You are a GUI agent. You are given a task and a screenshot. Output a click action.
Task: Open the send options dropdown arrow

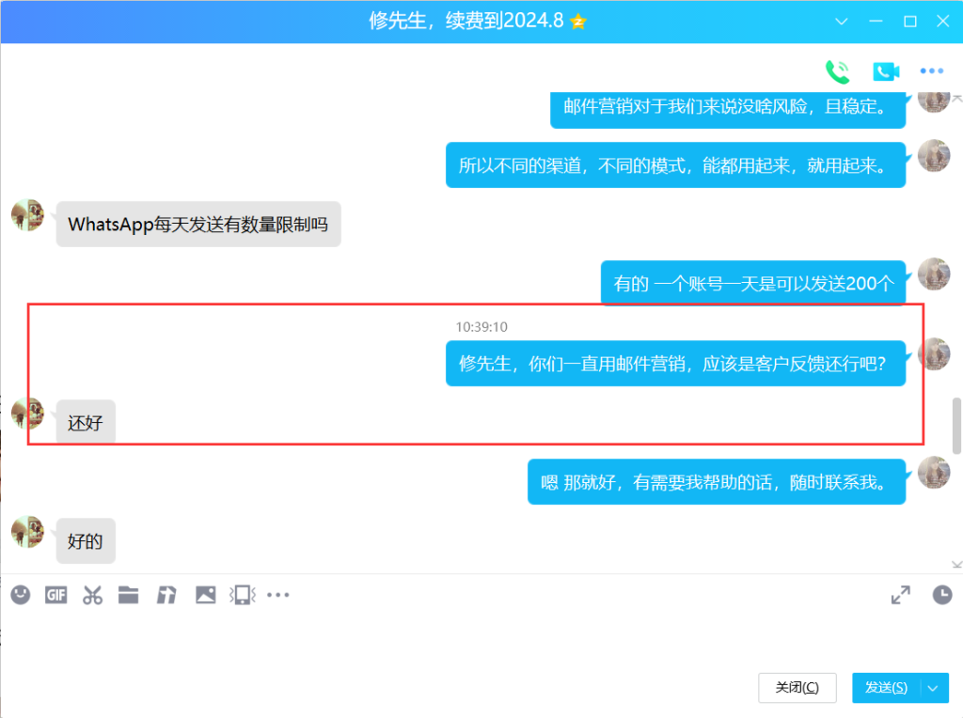[933, 688]
